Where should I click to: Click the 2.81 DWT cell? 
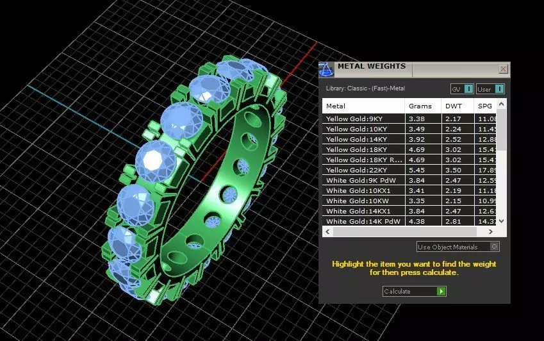(457, 221)
